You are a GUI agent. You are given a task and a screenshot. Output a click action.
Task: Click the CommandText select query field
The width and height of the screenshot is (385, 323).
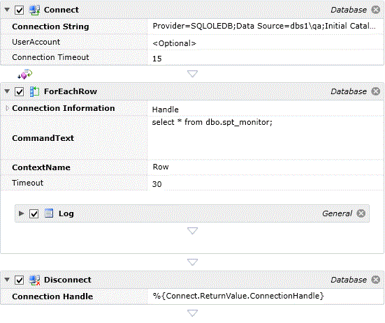point(266,137)
